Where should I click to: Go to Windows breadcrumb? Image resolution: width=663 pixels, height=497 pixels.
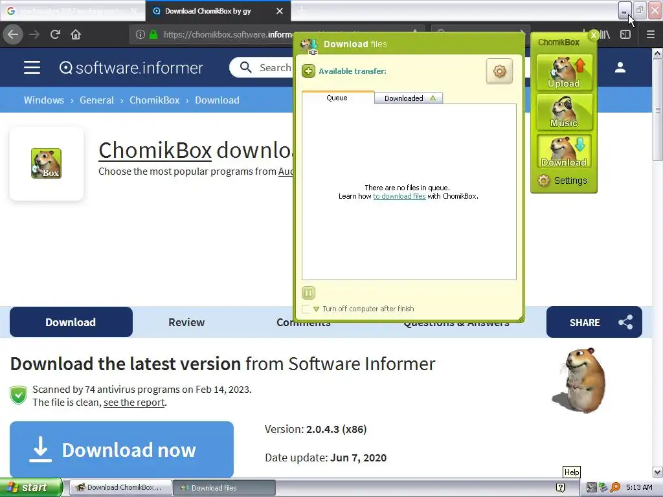click(44, 100)
